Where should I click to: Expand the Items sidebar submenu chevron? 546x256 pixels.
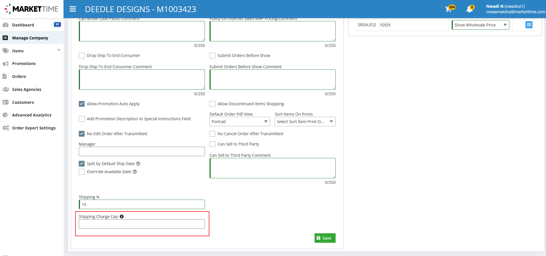pyautogui.click(x=59, y=50)
